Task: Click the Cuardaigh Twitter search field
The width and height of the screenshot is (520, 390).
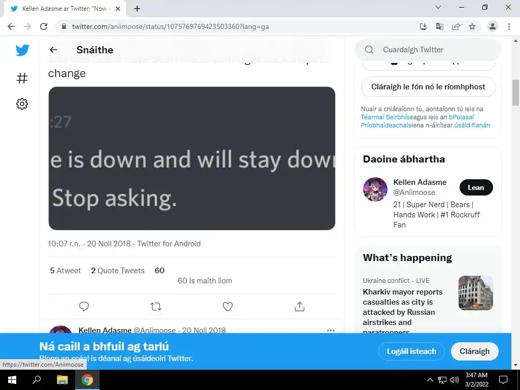Action: click(428, 50)
